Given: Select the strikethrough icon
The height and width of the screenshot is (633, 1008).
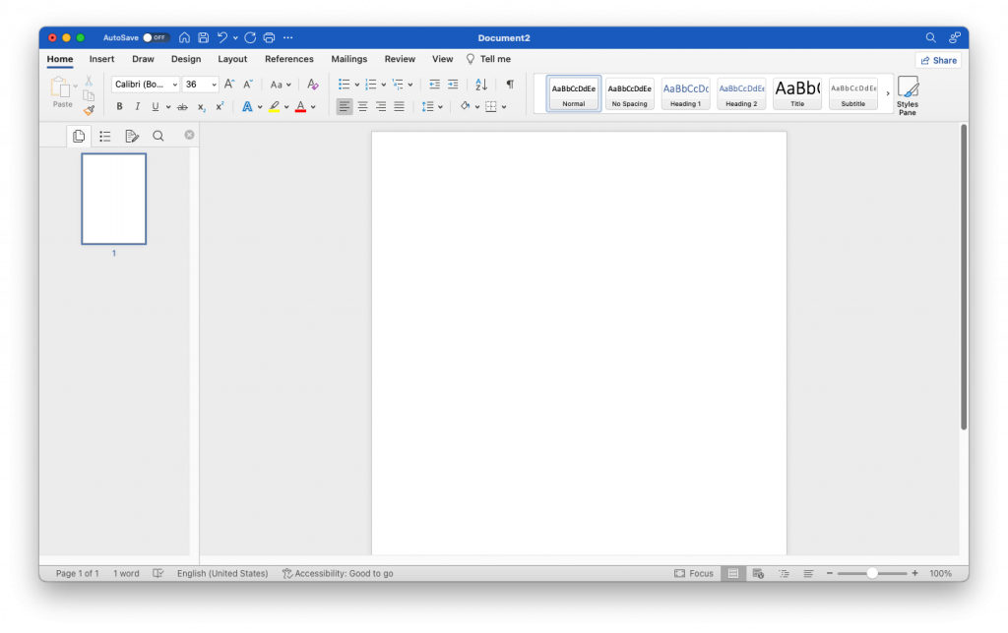Looking at the screenshot, I should pos(181,107).
